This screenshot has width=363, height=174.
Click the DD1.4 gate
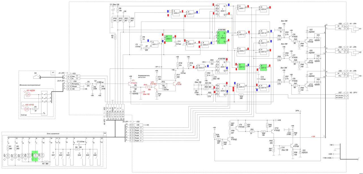(263, 32)
